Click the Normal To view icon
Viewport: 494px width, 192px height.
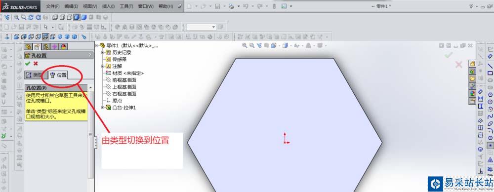tap(7, 37)
